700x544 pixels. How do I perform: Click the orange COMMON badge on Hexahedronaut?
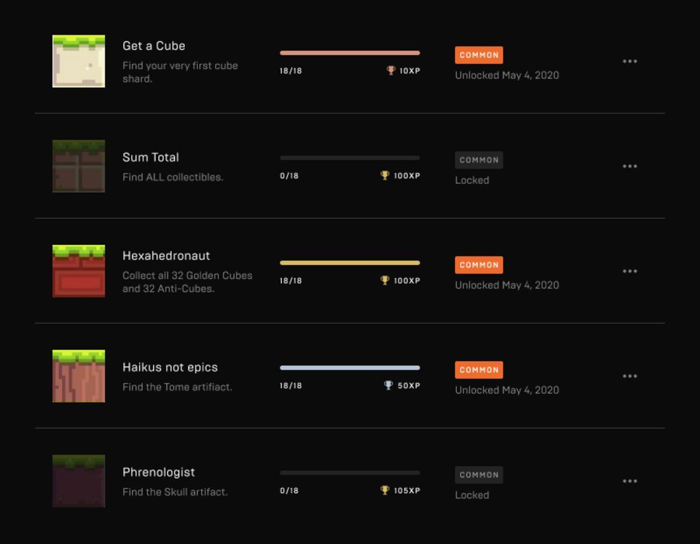tap(479, 265)
